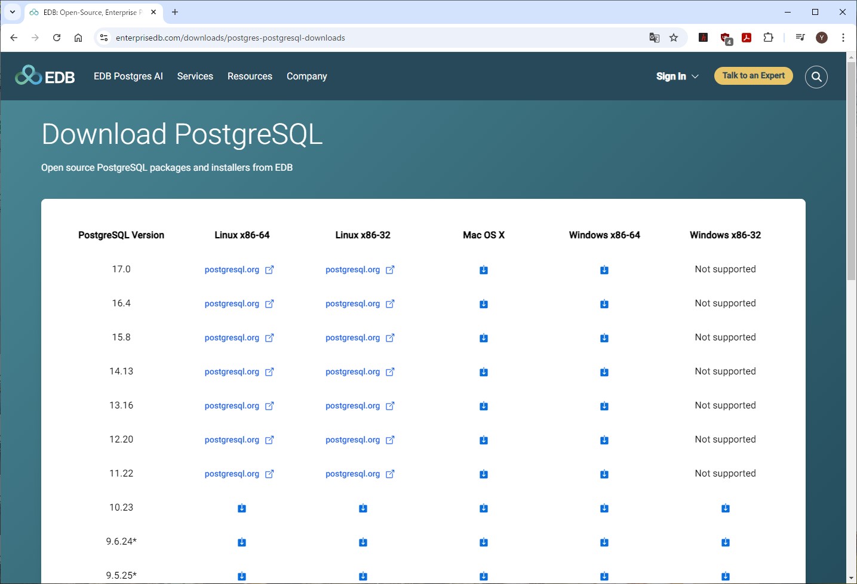
Task: Download PostgreSQL 17.0 for Windows x86-64
Action: pos(604,270)
